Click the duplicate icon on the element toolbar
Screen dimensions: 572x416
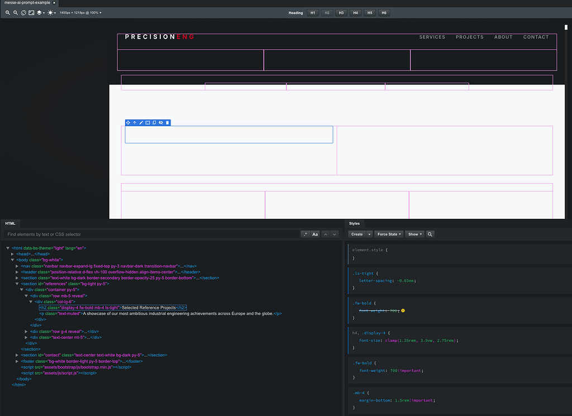154,123
